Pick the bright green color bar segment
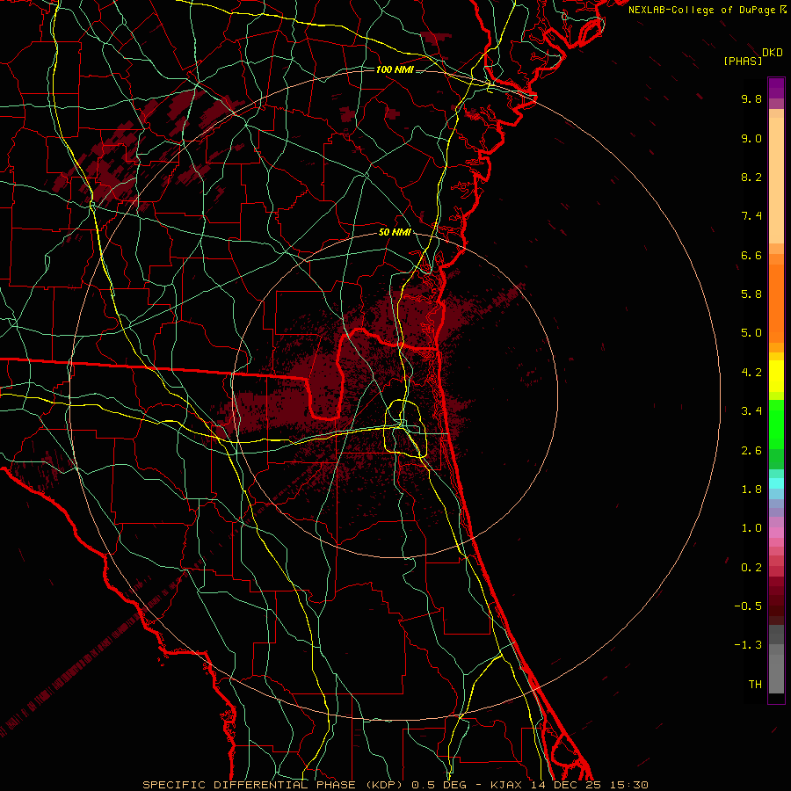The height and width of the screenshot is (791, 791). pyautogui.click(x=776, y=424)
